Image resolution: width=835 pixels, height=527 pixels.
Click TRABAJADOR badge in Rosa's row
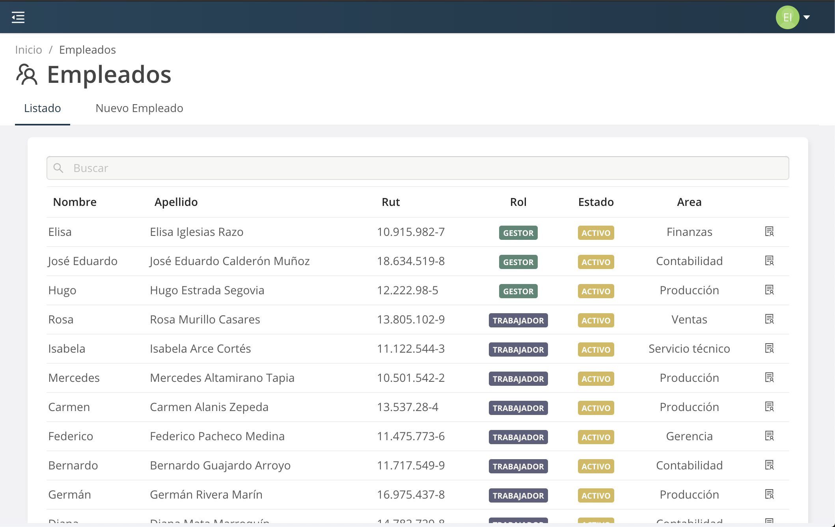[518, 320]
